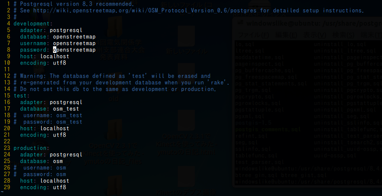This screenshot has width=382, height=196.
Task: Open 'ymutoの日記_files' folder icon on desktop
Action: point(114,130)
